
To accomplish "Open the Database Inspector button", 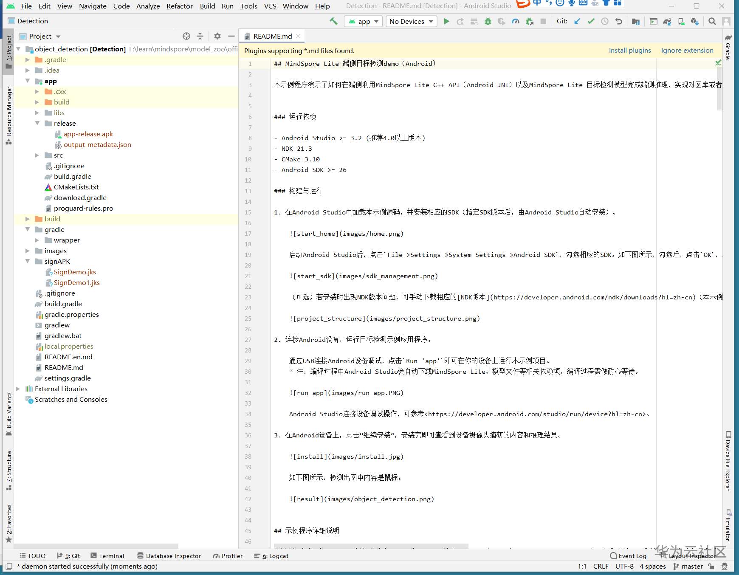I will [x=169, y=556].
